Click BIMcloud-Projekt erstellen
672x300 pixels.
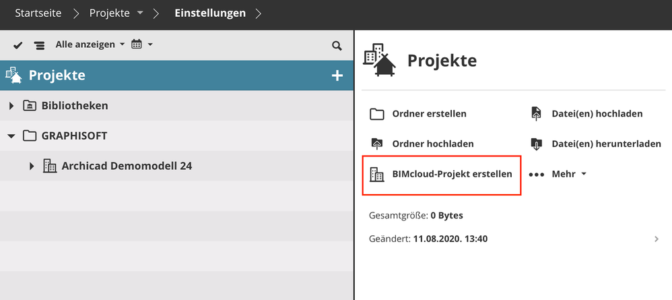442,174
